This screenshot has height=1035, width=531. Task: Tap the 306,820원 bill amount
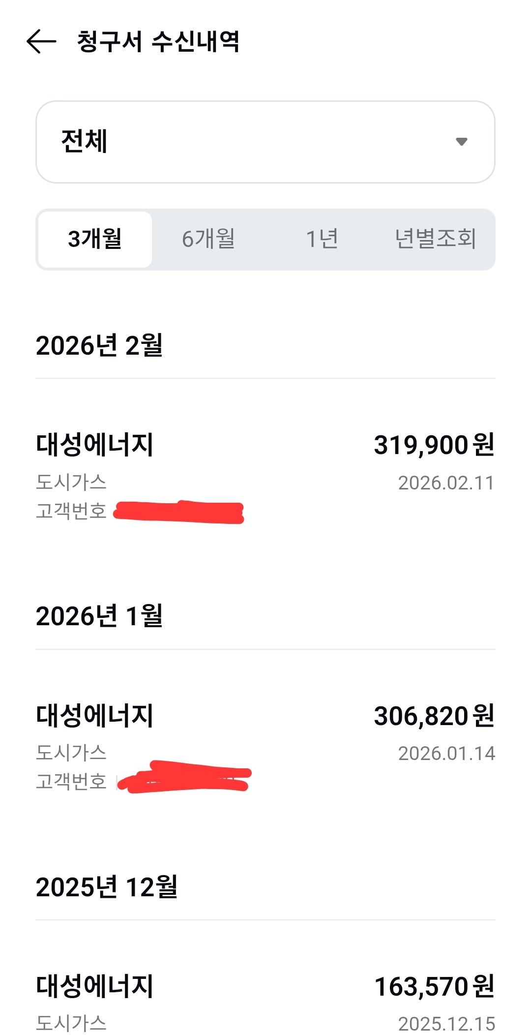click(x=434, y=716)
